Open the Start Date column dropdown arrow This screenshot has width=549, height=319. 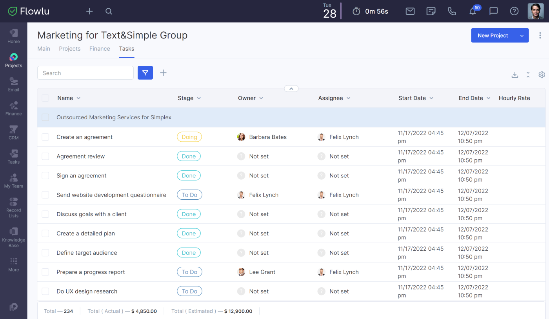click(431, 98)
